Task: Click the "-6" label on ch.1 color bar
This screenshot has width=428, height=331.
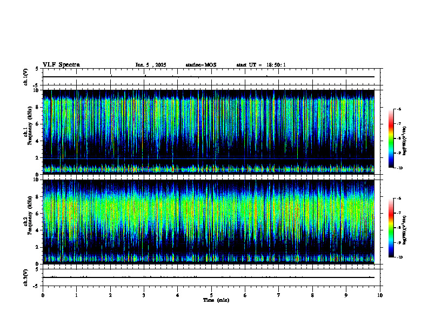Action: (x=399, y=109)
